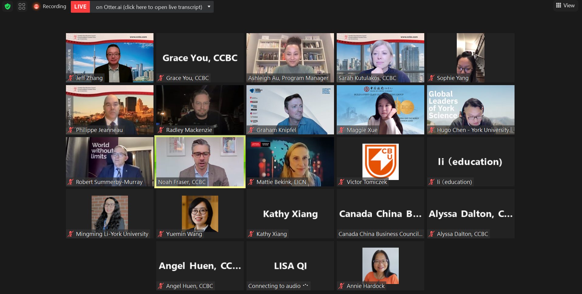Click the four-squares meeting apps icon
Screen dimensions: 582x294
[22, 6]
